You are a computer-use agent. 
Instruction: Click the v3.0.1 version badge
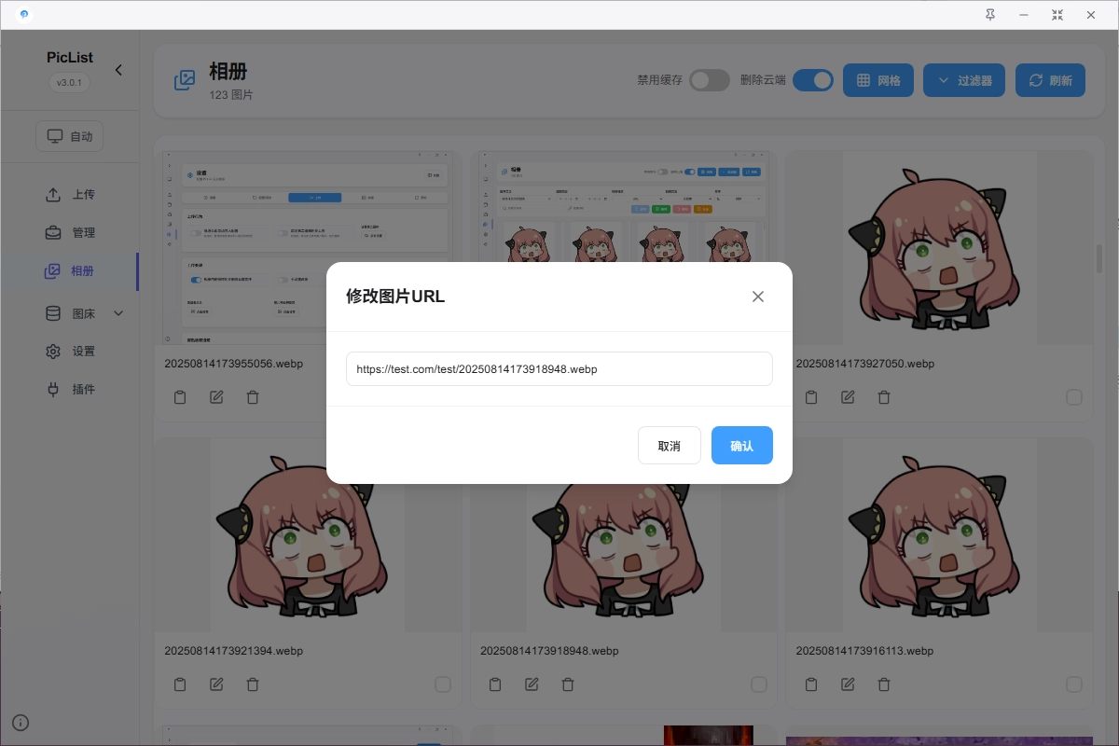point(70,82)
